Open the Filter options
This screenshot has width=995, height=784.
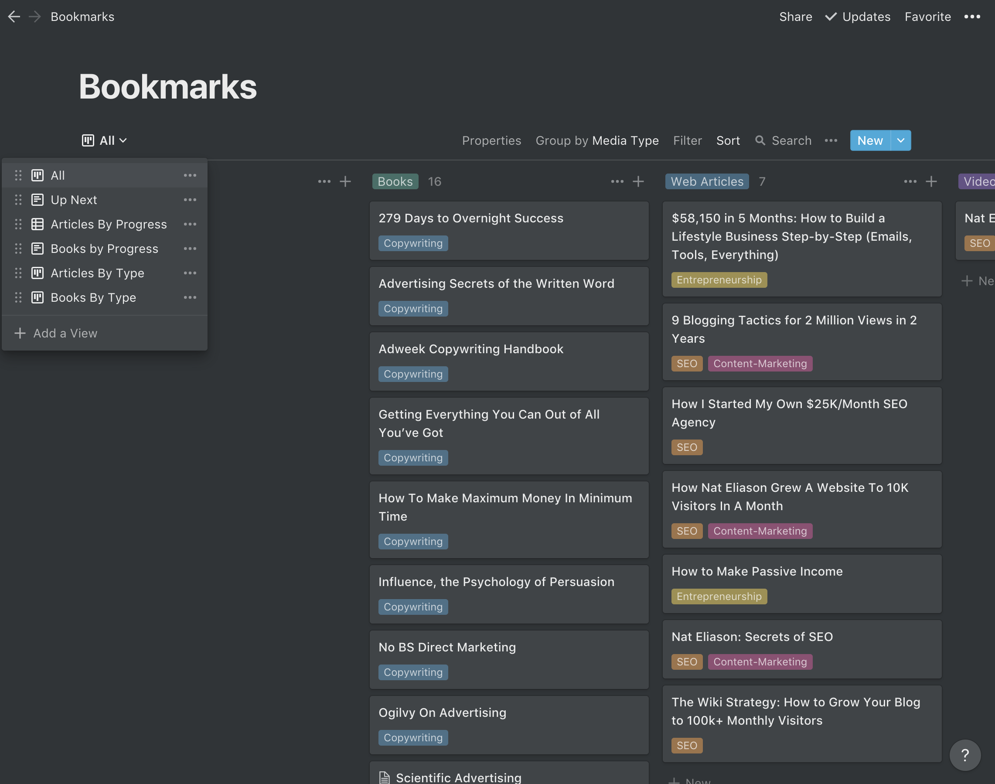[x=687, y=140]
